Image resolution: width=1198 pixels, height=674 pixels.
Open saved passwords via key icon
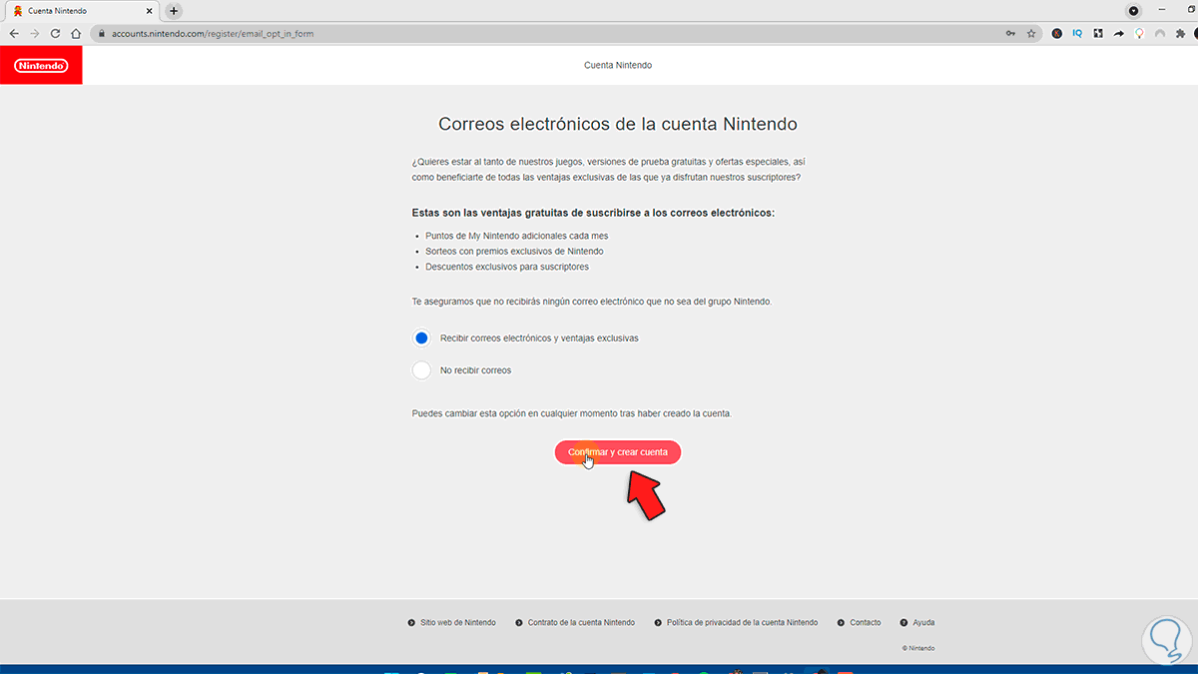1011,33
